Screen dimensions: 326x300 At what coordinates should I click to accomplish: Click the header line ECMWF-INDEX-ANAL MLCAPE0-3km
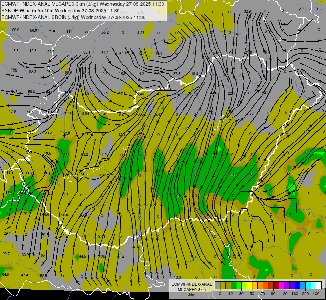pyautogui.click(x=83, y=4)
